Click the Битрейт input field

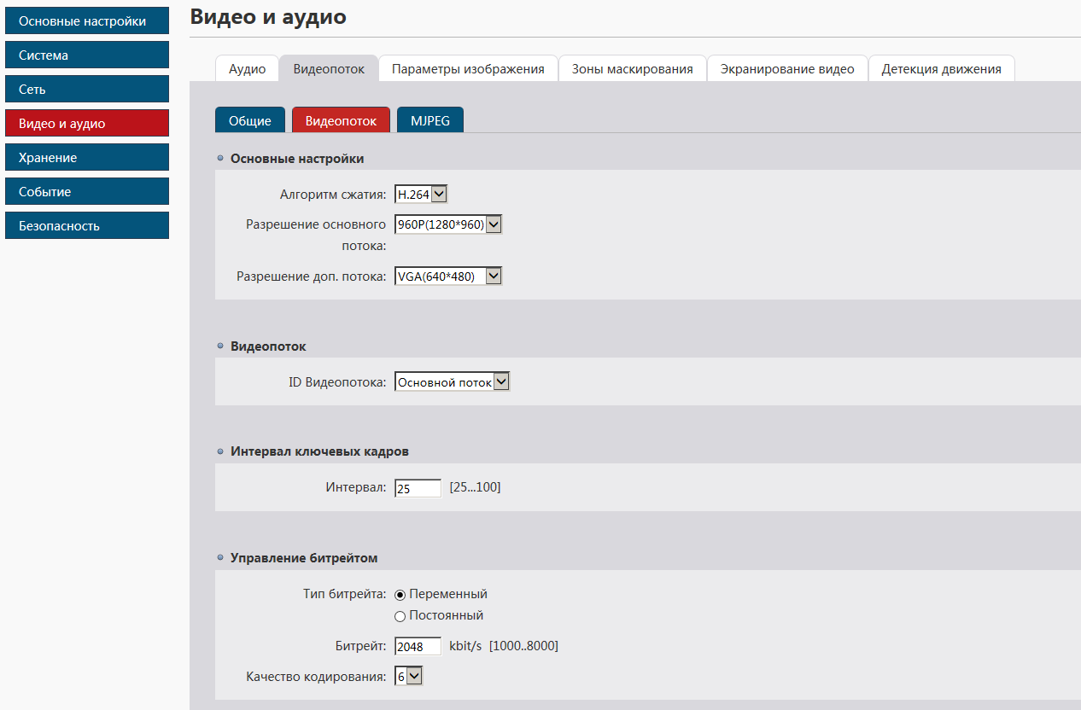[x=418, y=646]
